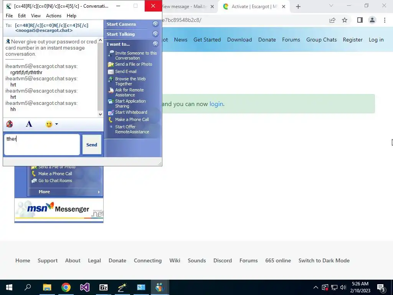Click Start Whiteboard option

tap(131, 112)
